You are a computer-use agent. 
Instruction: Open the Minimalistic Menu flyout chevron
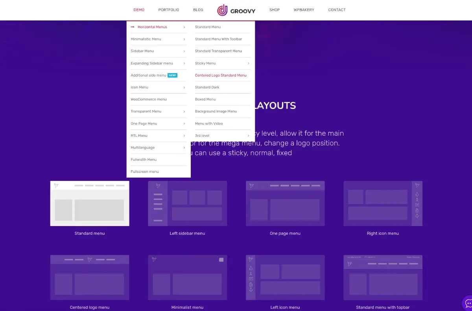coord(184,39)
